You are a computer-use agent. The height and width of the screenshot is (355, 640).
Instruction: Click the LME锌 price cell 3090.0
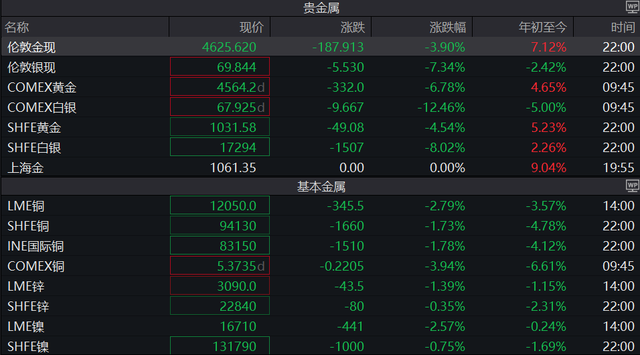220,287
